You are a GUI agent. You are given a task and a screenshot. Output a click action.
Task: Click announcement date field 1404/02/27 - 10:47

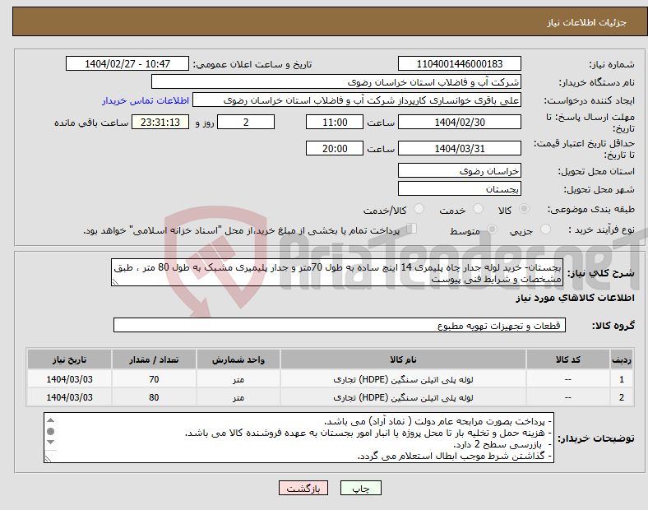tap(127, 63)
